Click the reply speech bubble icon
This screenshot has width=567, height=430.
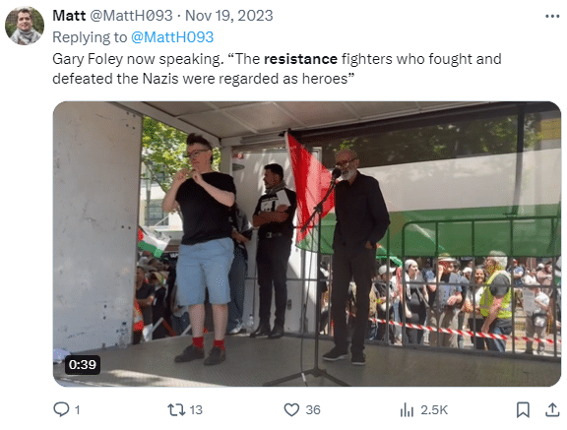pyautogui.click(x=61, y=409)
